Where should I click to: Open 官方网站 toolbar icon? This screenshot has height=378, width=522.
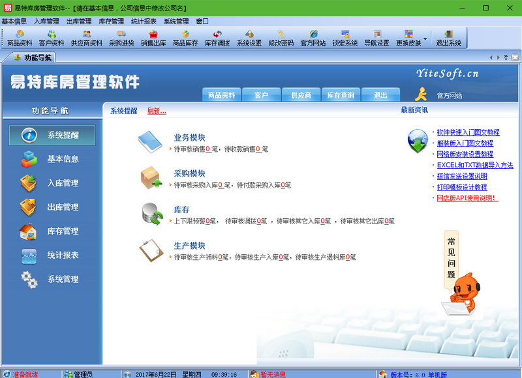pyautogui.click(x=313, y=38)
